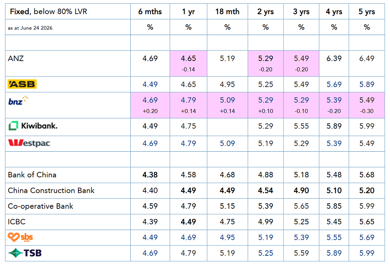Open the Kiwibank logo
The image size is (390, 264).
pyautogui.click(x=33, y=126)
